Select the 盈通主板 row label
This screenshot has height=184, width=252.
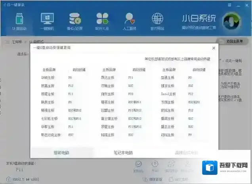[x=168, y=77]
